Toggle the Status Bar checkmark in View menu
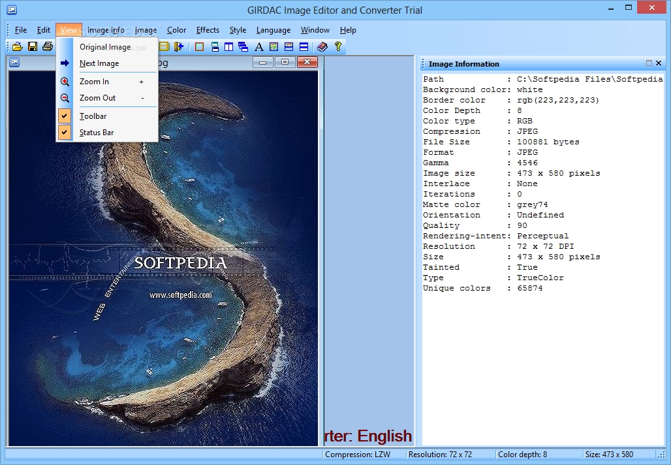The height and width of the screenshot is (465, 671). [65, 133]
